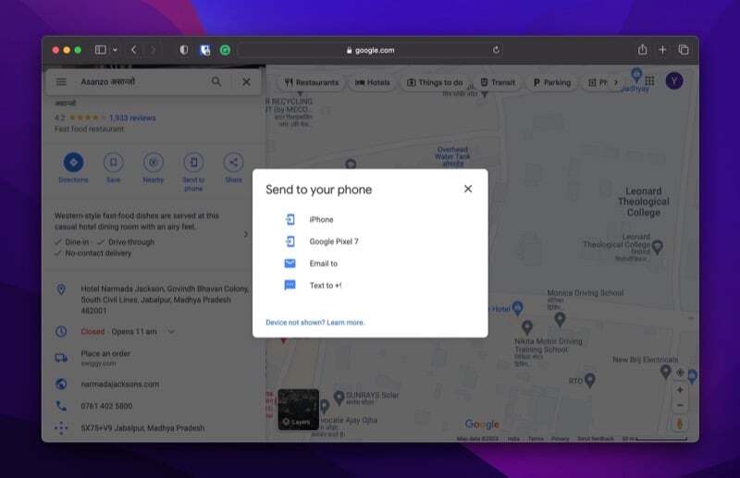Click the Street View pegman icon
Viewport: 740px width, 478px height.
[x=680, y=423]
